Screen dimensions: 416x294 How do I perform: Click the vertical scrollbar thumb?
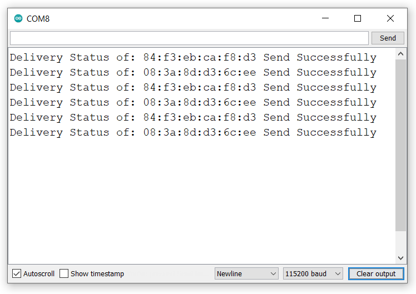400,144
